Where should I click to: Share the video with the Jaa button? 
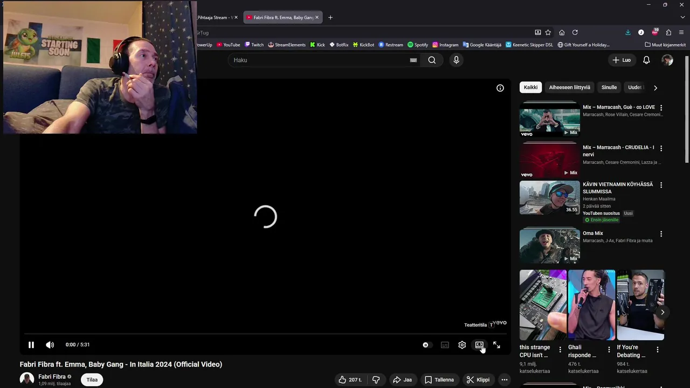[x=402, y=380]
